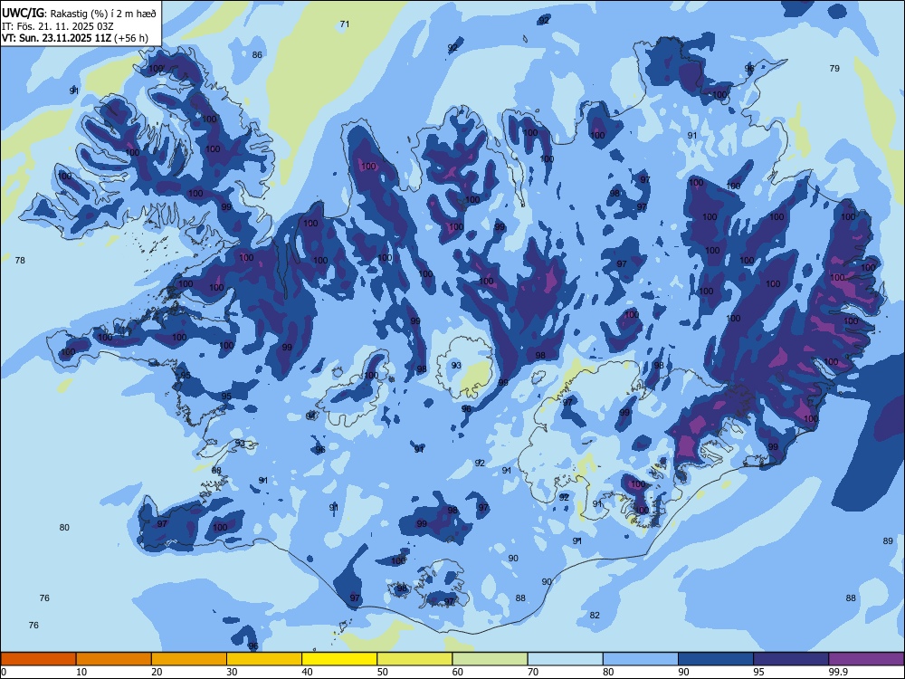Click the title 'UWC/IG: Rakastig (%) í 2 m hæð'
This screenshot has height=679, width=905.
coord(79,14)
